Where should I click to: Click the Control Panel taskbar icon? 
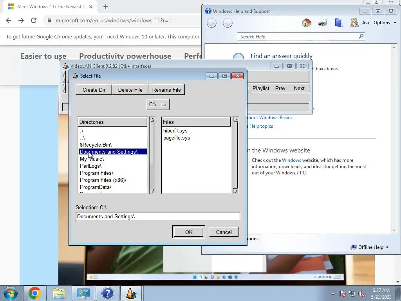click(83, 293)
